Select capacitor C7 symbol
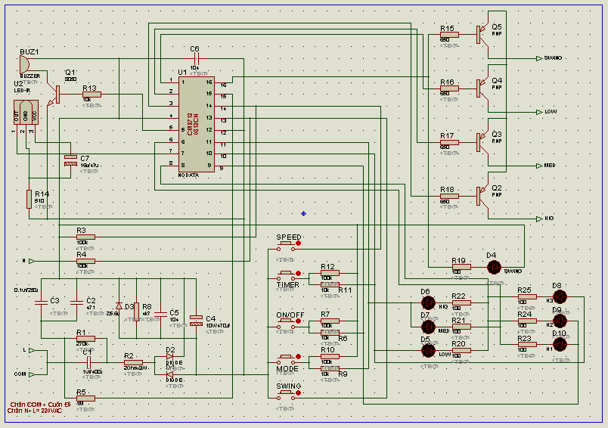Viewport: 608px width, 428px height. tap(70, 160)
